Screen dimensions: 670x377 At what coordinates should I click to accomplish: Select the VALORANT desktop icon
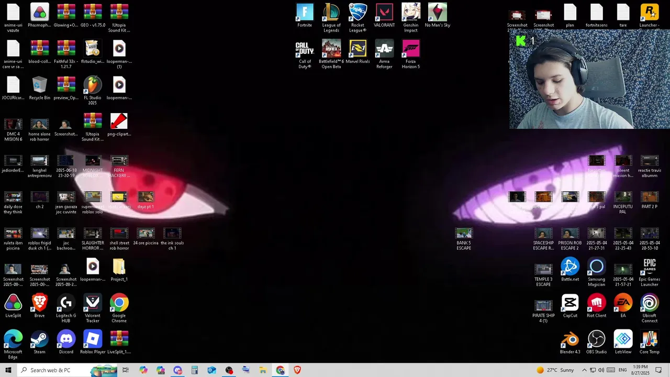[x=384, y=16]
